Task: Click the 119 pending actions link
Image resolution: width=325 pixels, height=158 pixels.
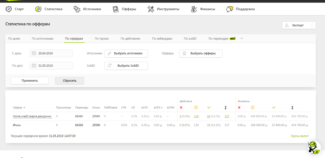Action: 196,116
